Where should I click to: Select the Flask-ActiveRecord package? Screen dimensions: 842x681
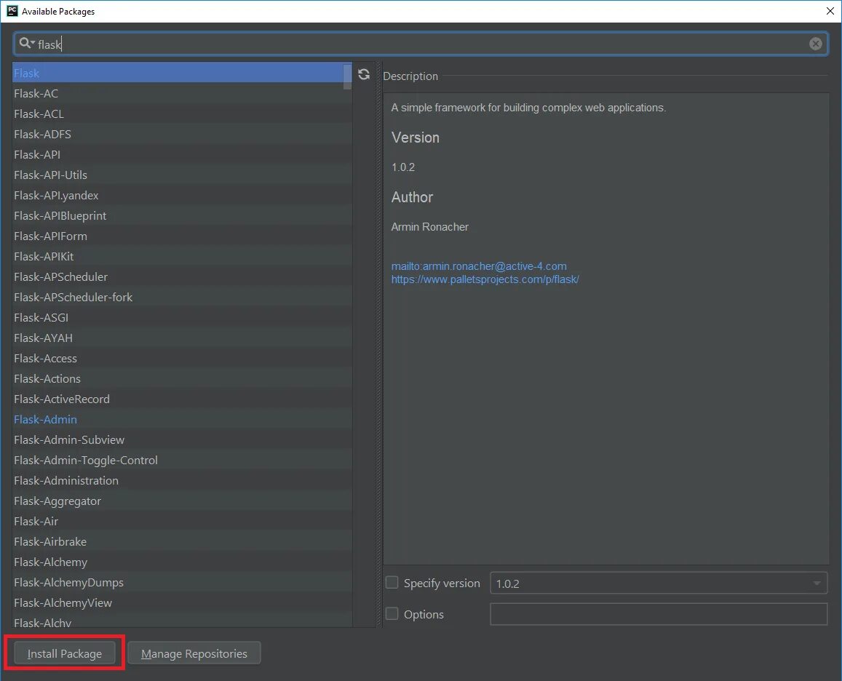181,399
